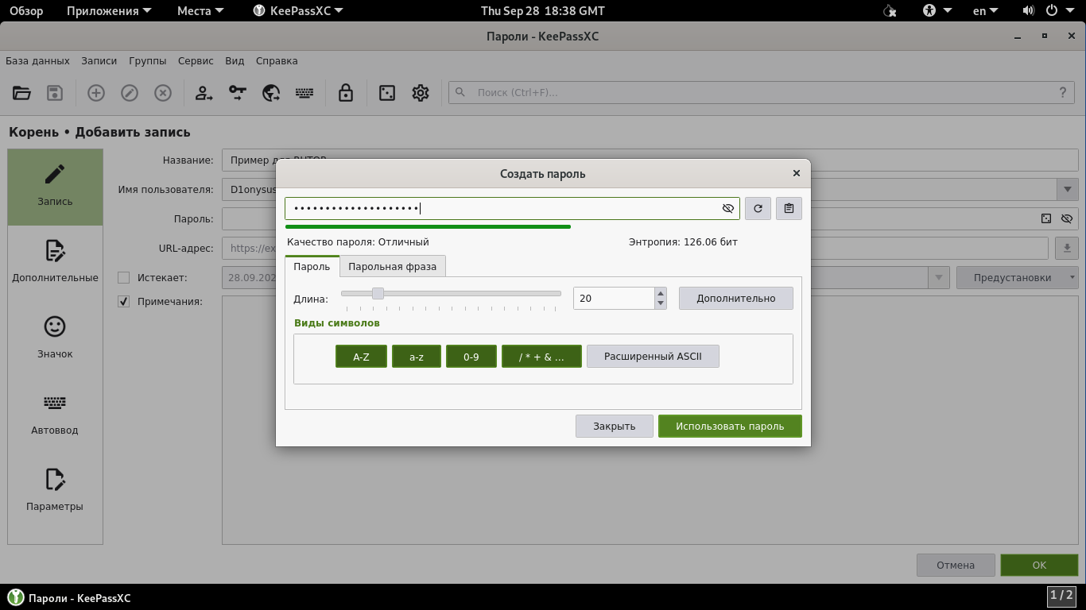The height and width of the screenshot is (610, 1086).
Task: Click the Дополнительно button in the generator
Action: (x=735, y=298)
